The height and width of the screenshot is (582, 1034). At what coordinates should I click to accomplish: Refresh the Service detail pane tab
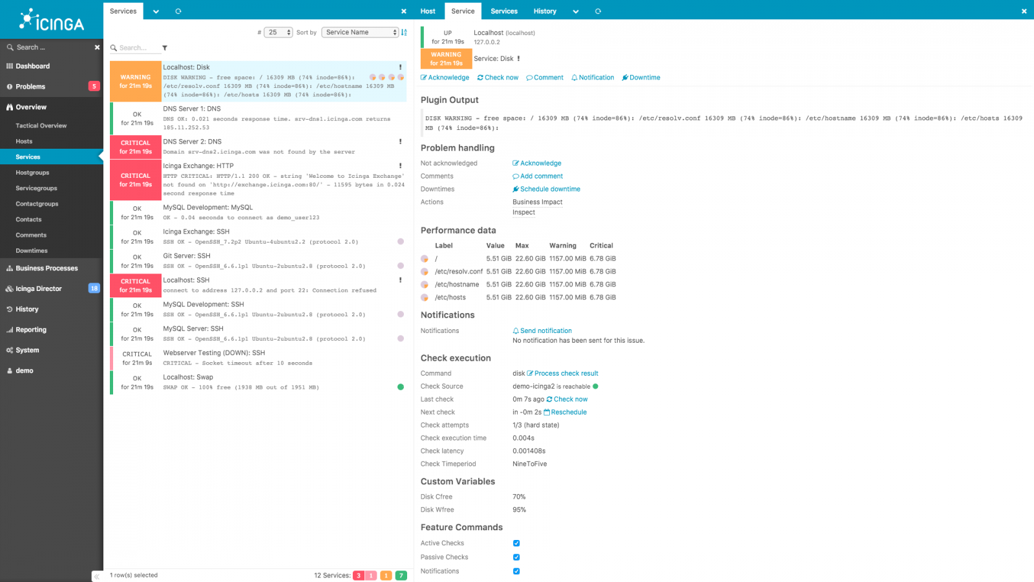pyautogui.click(x=598, y=11)
